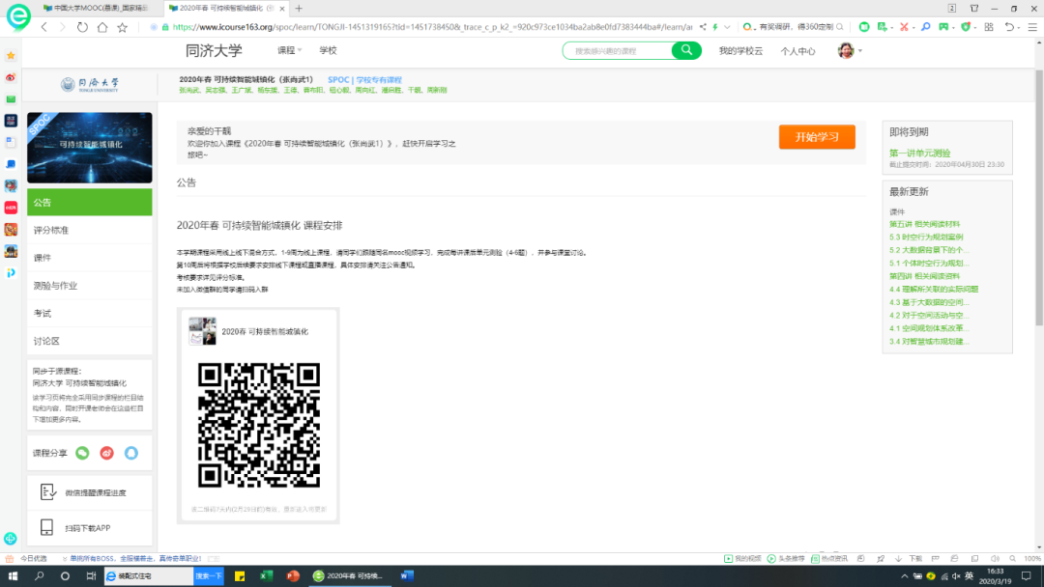Open 我的学校云 link
The image size is (1044, 587).
point(740,51)
